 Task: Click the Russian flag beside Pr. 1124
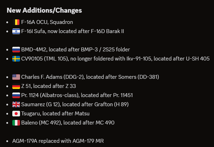16,95
